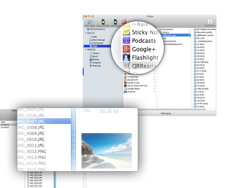235x188 pixels.
Task: Click the Flashlight app icon in the magnified list
Action: pyautogui.click(x=126, y=57)
